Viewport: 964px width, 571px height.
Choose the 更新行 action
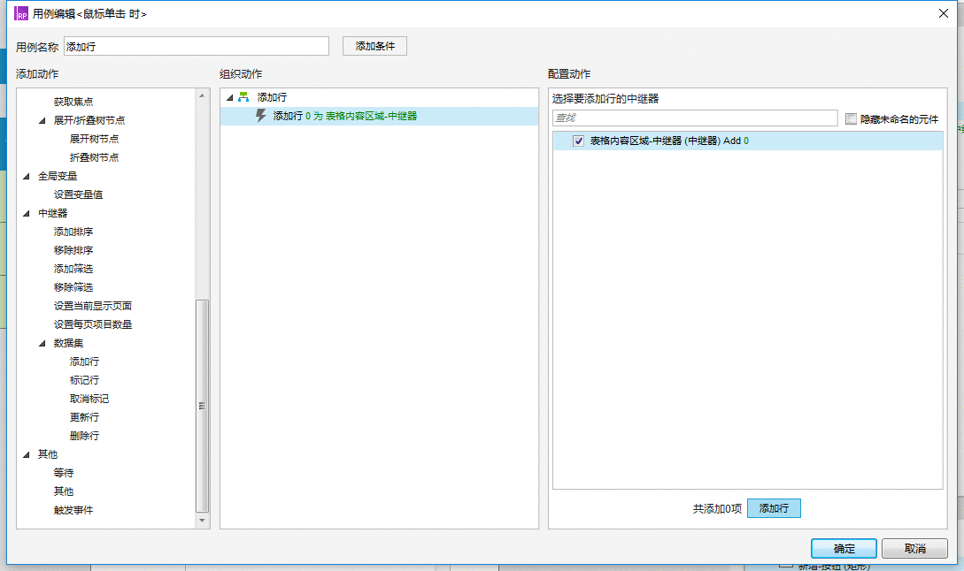point(84,417)
